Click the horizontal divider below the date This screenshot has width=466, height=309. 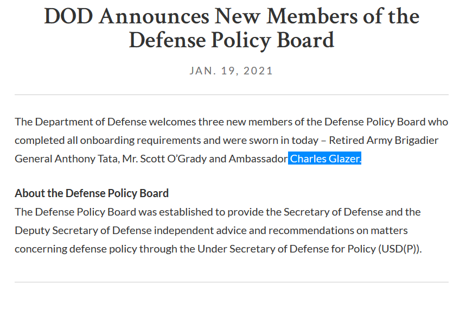[x=232, y=95]
